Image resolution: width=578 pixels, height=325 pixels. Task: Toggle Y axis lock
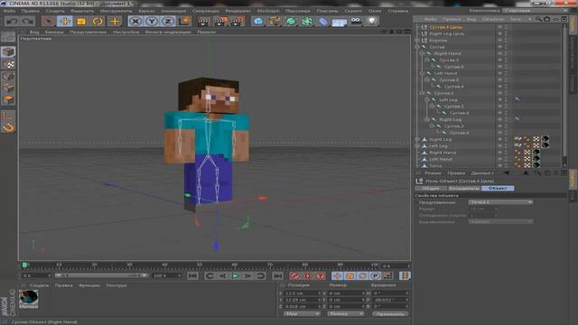[x=152, y=22]
